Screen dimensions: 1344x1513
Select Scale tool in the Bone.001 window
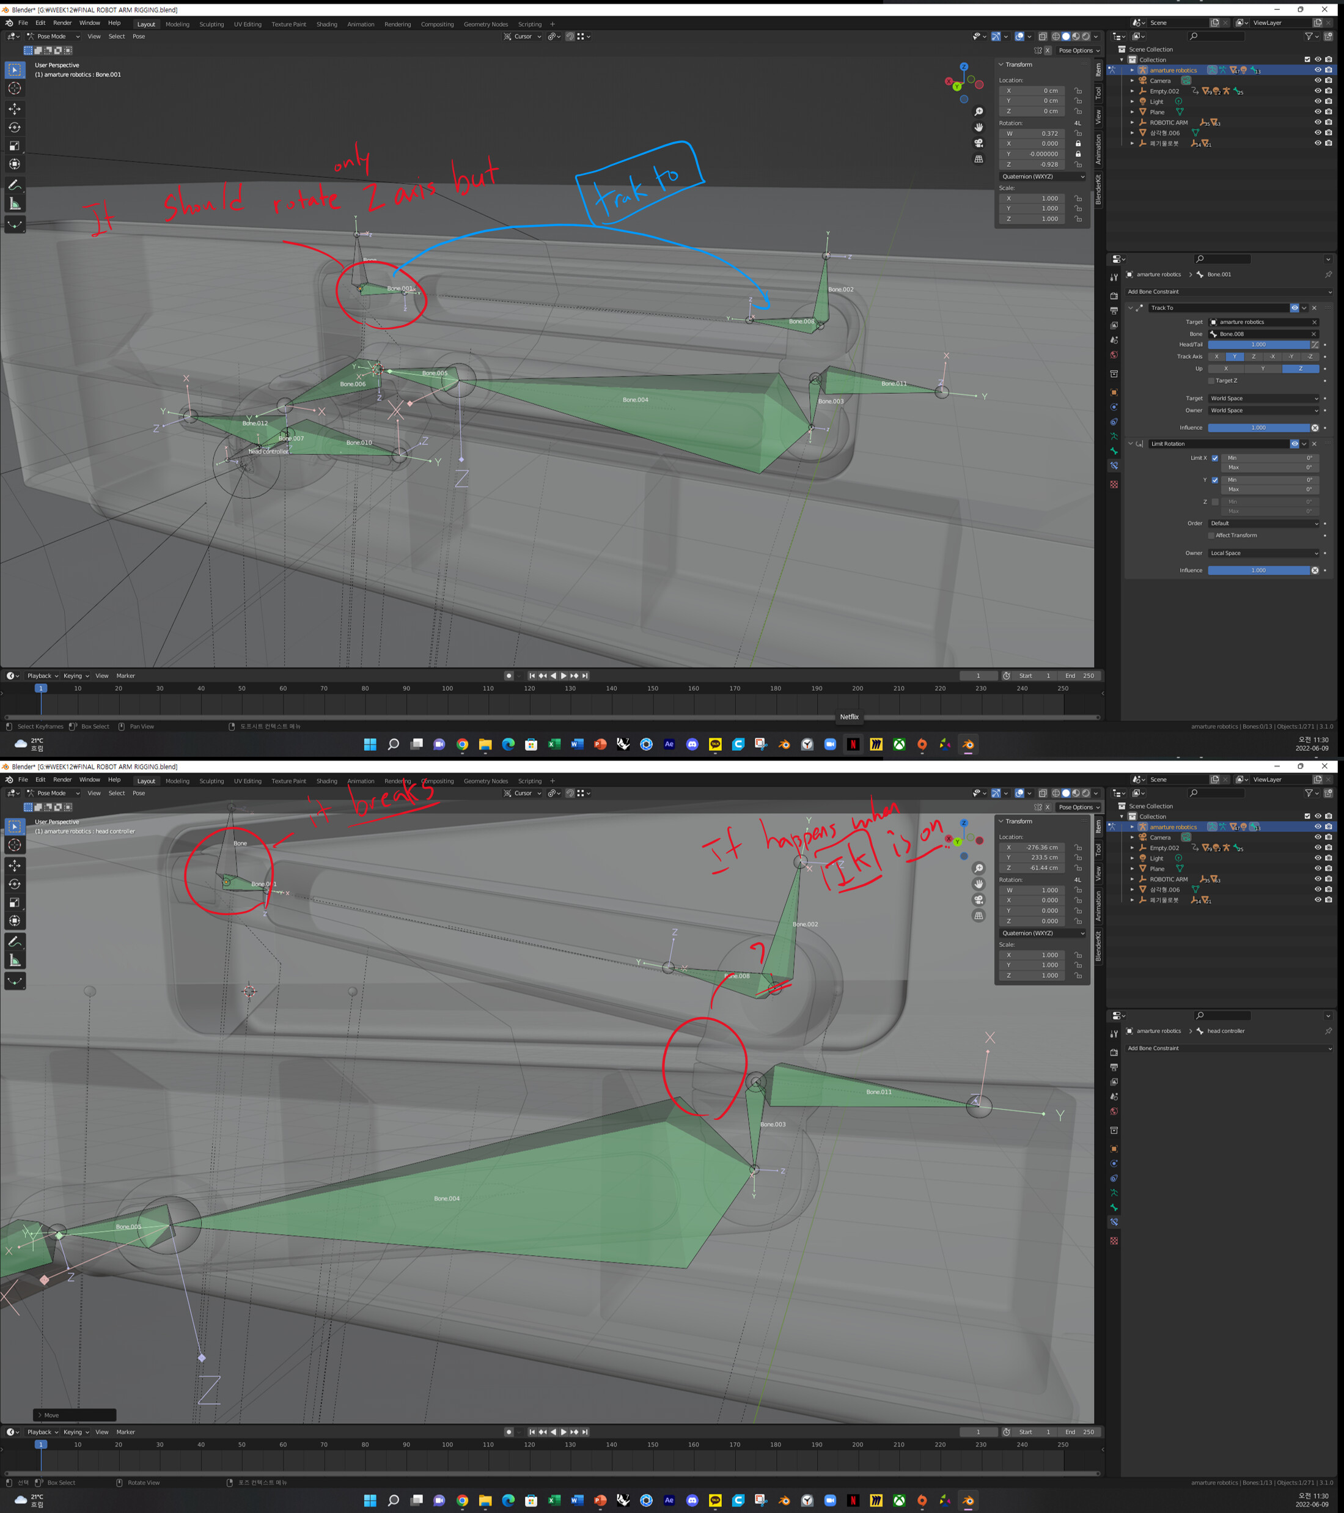15,146
